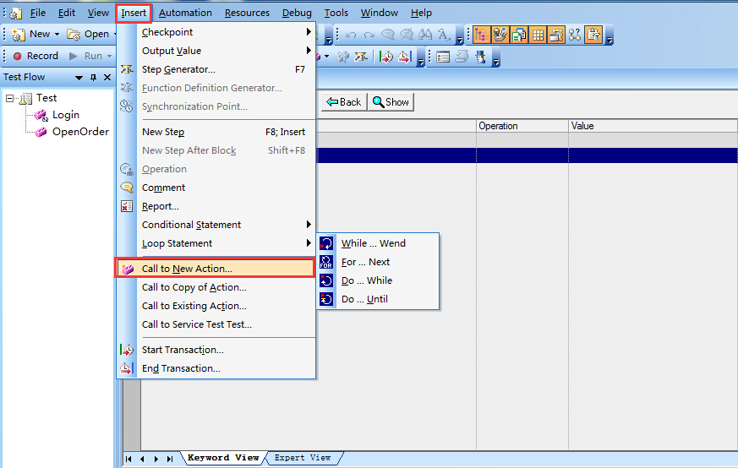Select the OpenOrder action in tree
This screenshot has width=738, height=468.
80,131
